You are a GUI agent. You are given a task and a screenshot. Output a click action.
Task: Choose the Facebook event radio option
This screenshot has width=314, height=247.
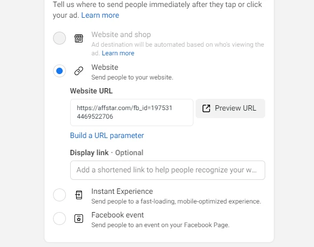tap(59, 219)
